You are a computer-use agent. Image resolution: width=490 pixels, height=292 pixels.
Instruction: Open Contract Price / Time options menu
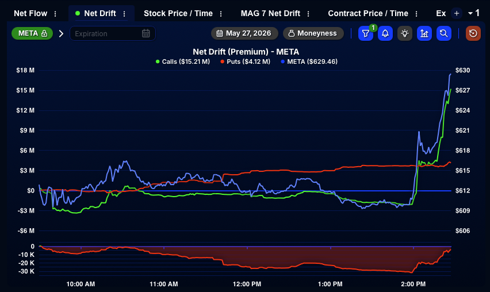click(416, 14)
